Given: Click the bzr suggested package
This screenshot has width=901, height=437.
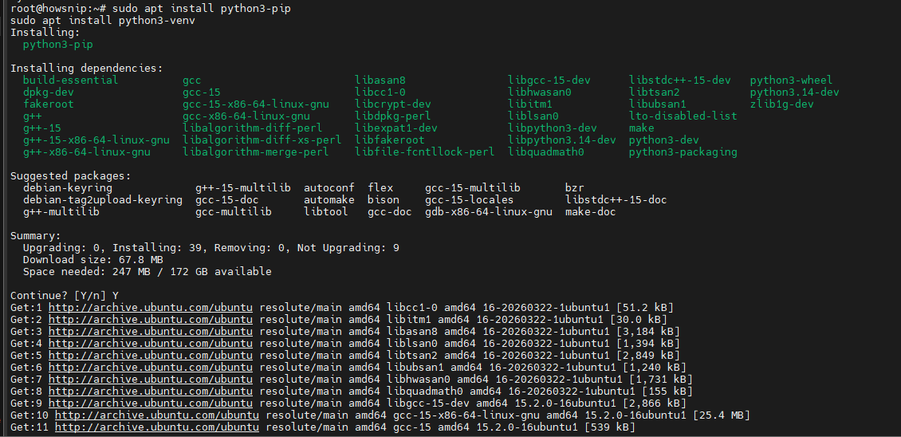Looking at the screenshot, I should (575, 188).
